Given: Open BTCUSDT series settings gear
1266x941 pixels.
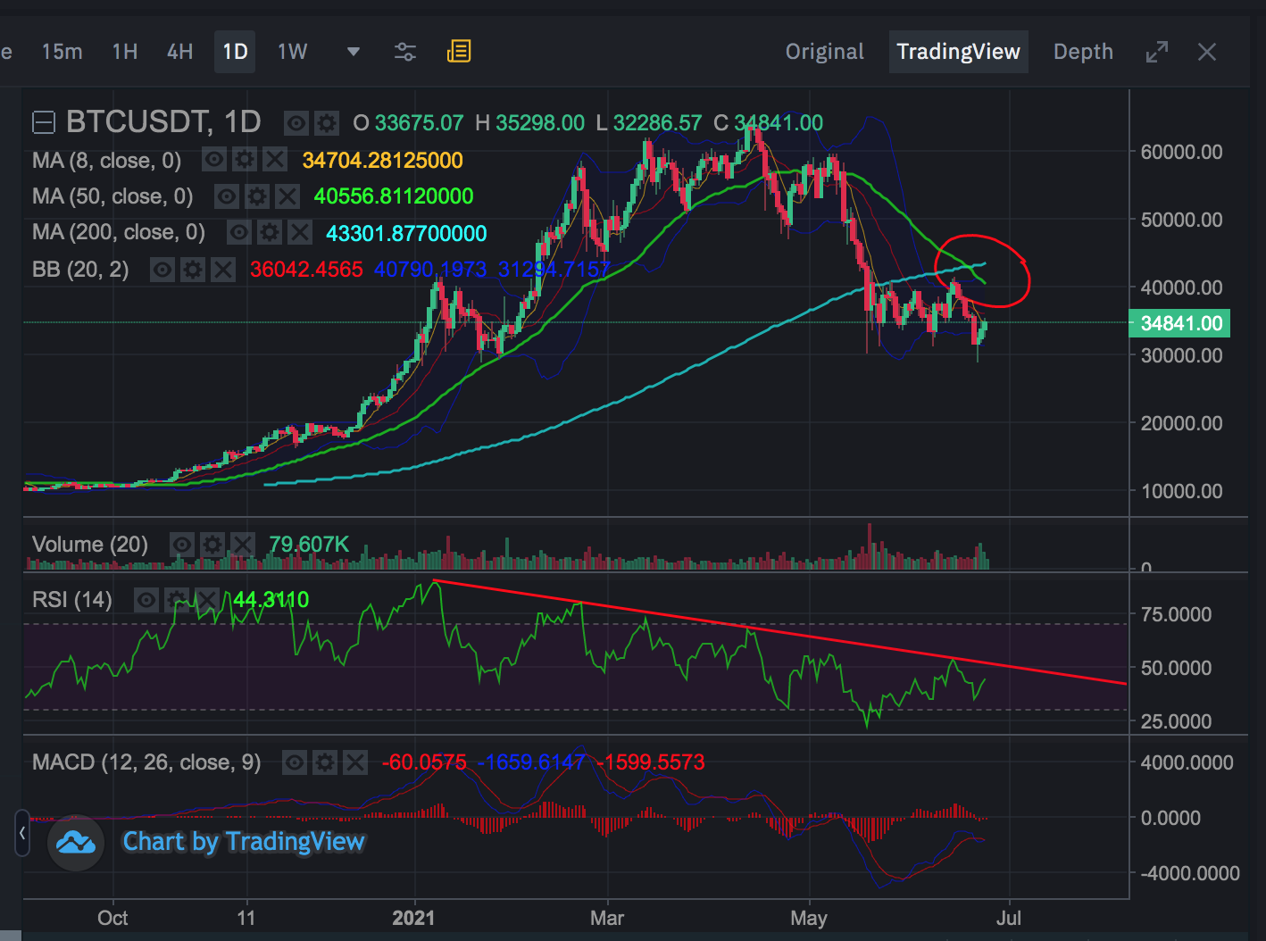Looking at the screenshot, I should coord(327,122).
